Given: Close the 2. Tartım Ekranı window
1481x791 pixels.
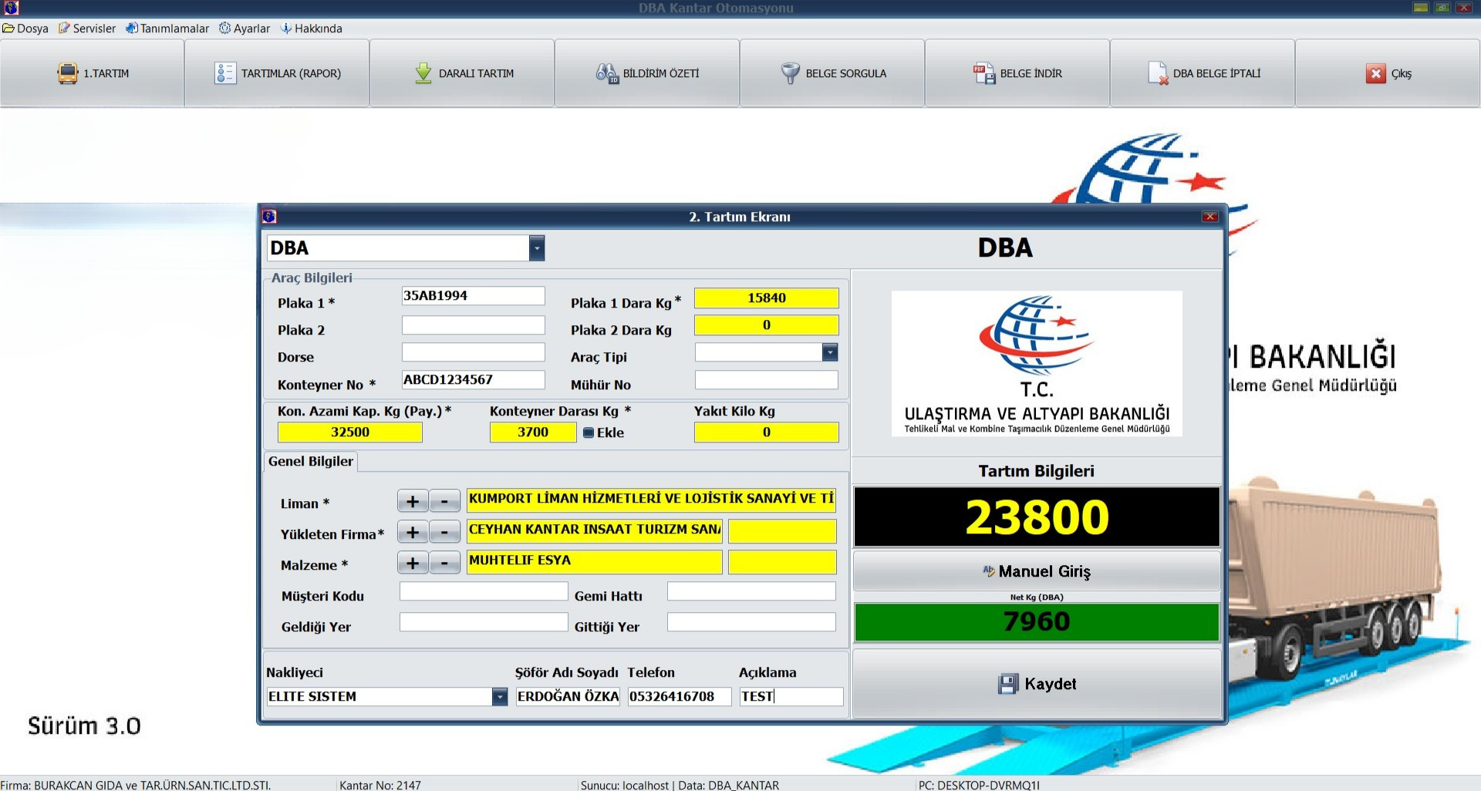Looking at the screenshot, I should [1209, 217].
